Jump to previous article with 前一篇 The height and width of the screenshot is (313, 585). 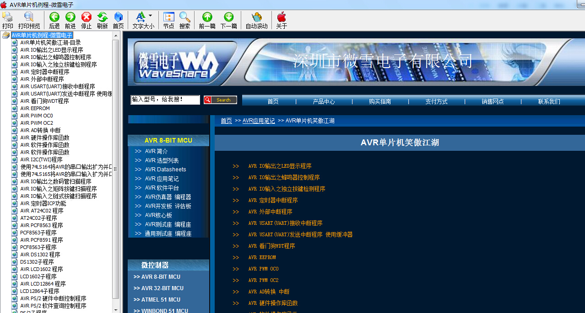[207, 17]
